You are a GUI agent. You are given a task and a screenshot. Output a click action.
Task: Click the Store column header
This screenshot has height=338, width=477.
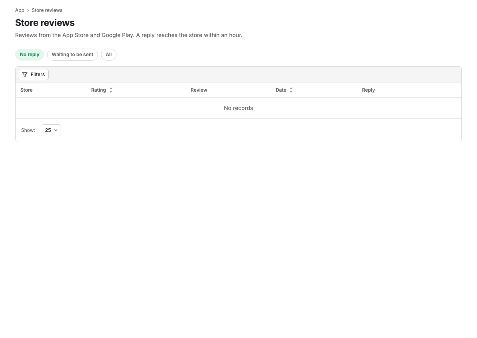(26, 90)
